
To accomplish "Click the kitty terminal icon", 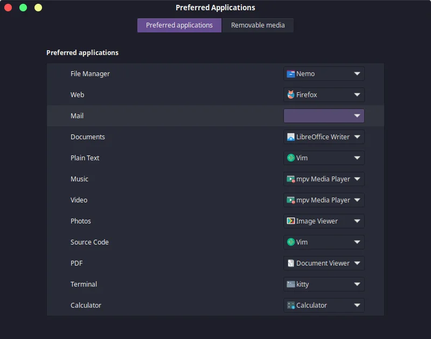I will [290, 284].
